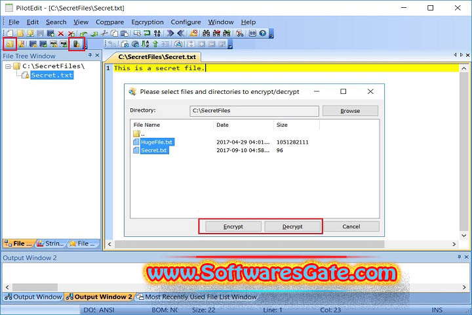Open the Help menu
Screen dimensions: 472x315
tap(248, 22)
